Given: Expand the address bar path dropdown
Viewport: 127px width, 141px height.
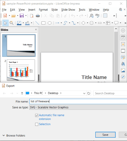Looking at the screenshot, I should 84,93.
